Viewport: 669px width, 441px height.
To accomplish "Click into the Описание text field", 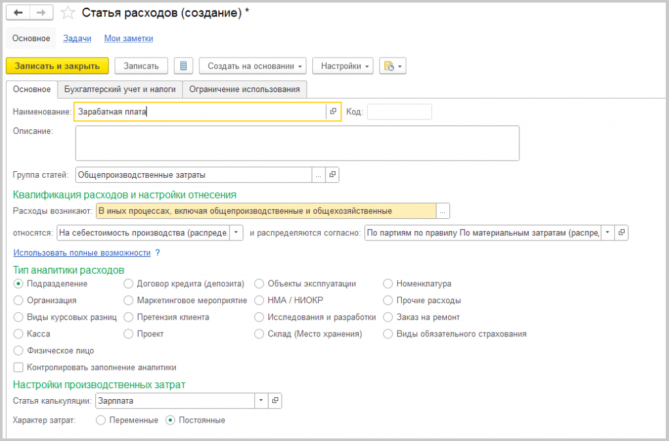I will pos(297,143).
